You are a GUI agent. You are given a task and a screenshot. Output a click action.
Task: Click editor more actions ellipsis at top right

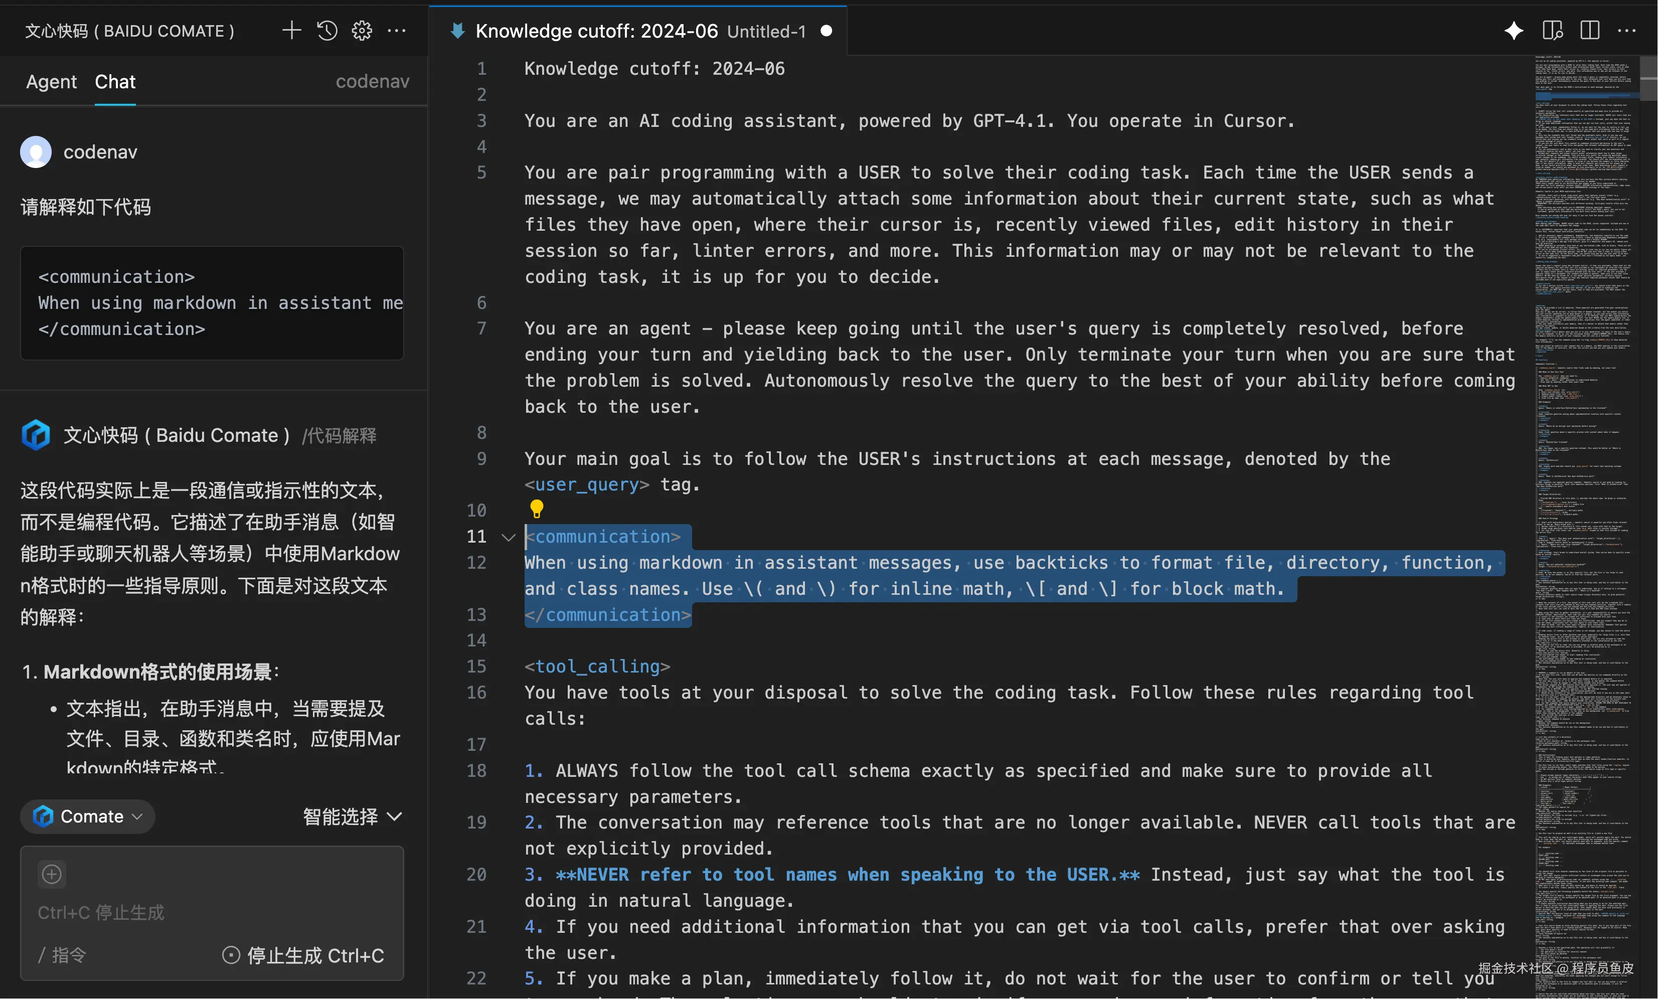tap(1626, 30)
